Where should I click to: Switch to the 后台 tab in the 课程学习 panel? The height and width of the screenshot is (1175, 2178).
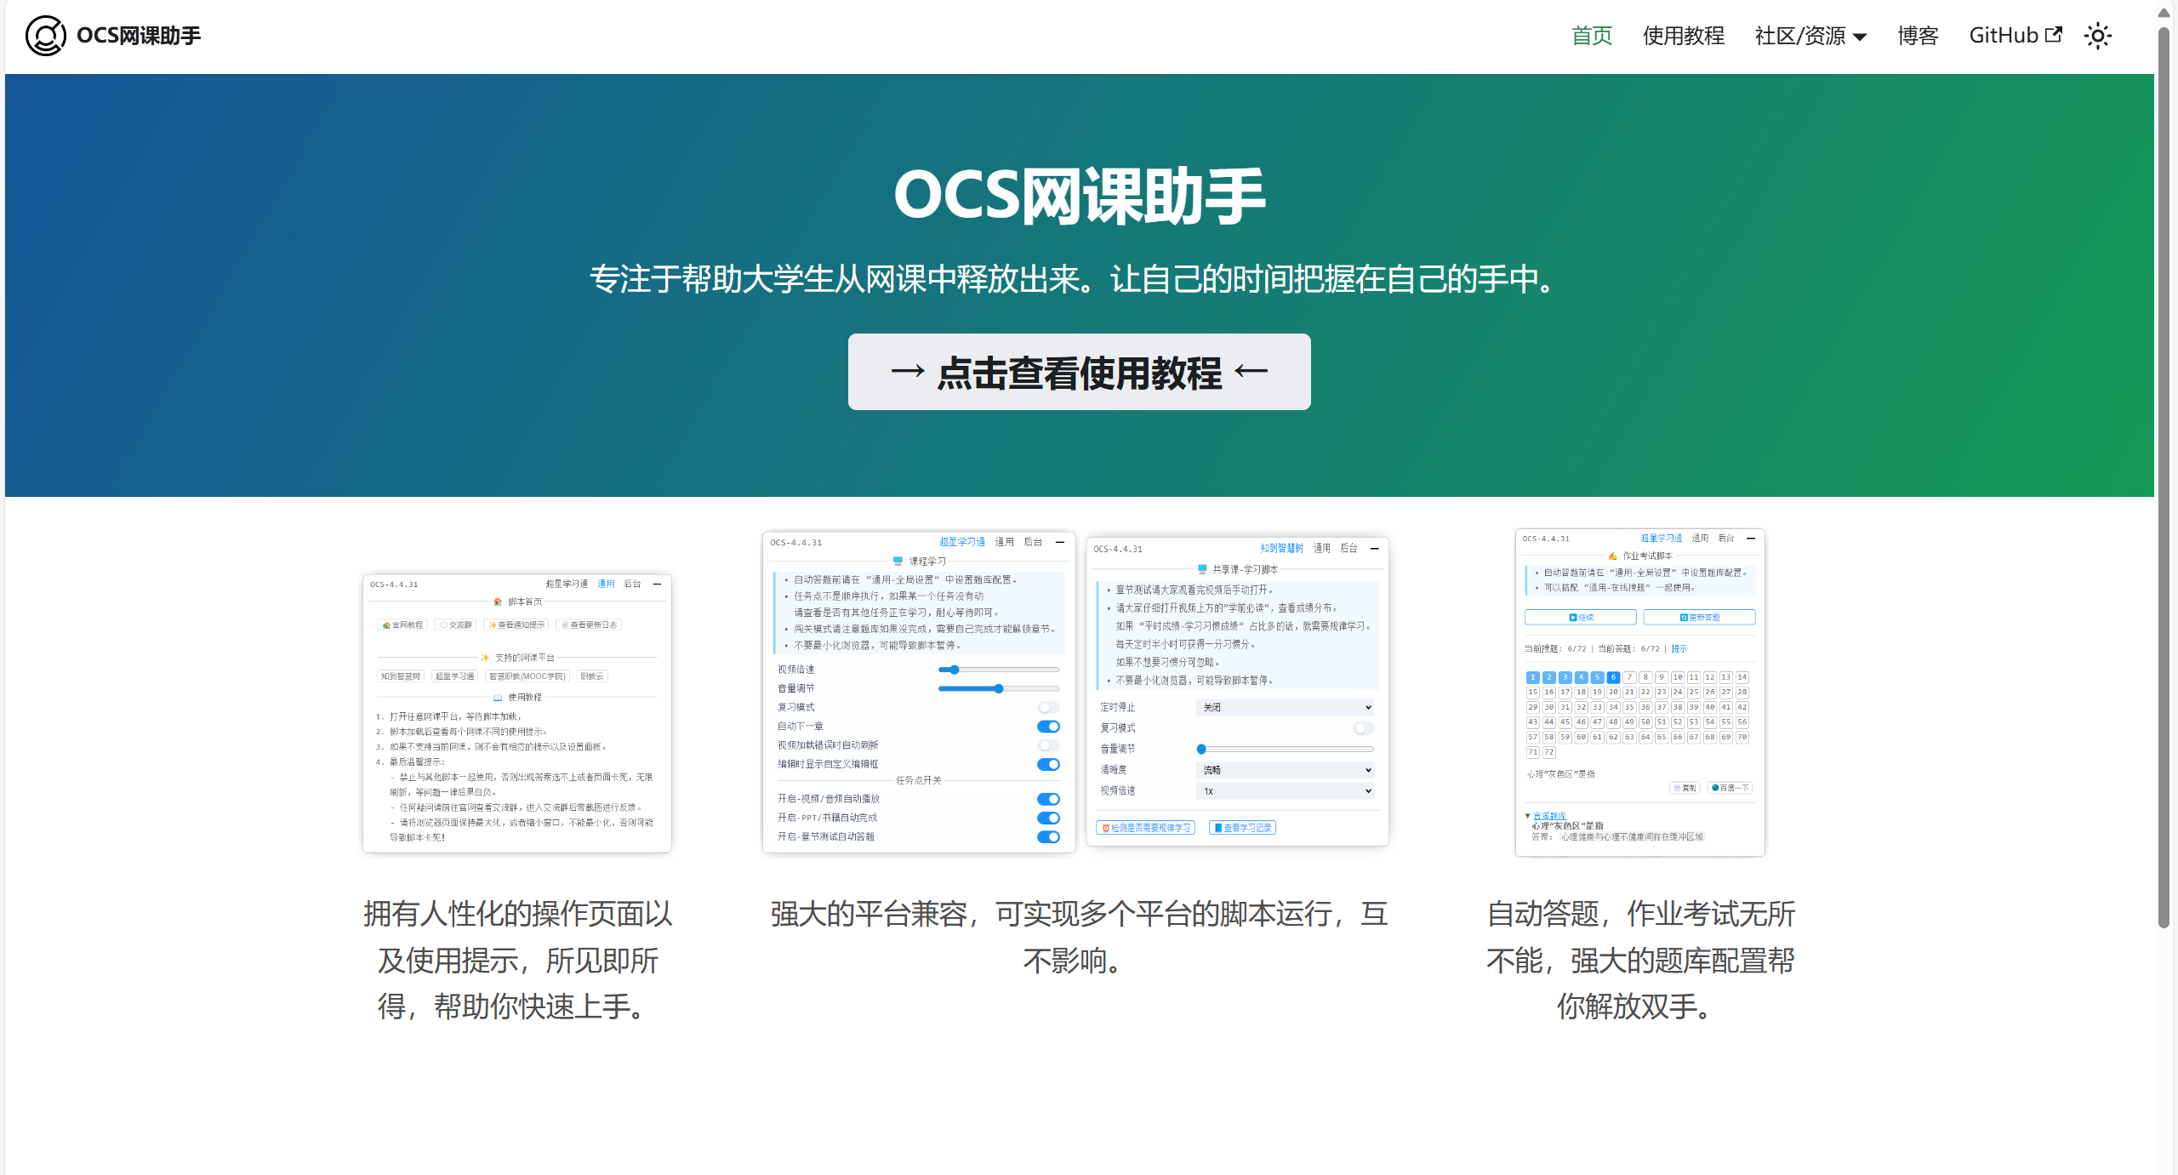click(x=1035, y=542)
